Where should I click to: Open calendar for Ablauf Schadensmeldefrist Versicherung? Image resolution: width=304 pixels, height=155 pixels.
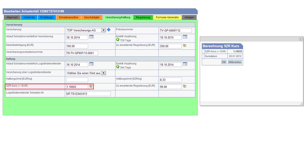pyautogui.click(x=91, y=37)
